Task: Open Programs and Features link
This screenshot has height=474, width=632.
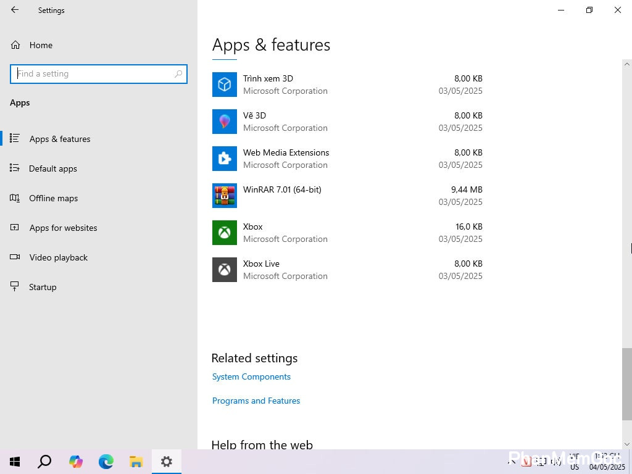Action: [x=256, y=401]
